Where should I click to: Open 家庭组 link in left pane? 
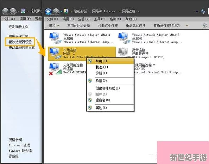tap(14, 156)
